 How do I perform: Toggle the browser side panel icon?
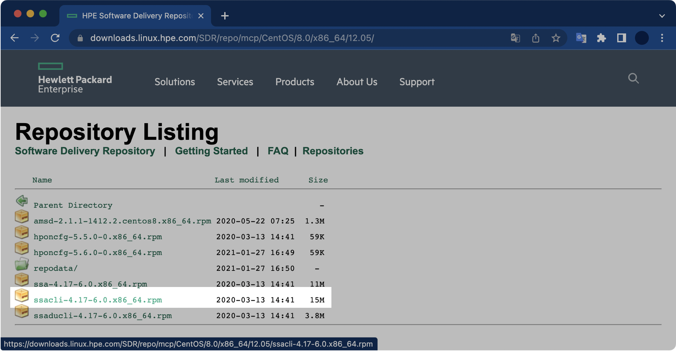pos(622,38)
